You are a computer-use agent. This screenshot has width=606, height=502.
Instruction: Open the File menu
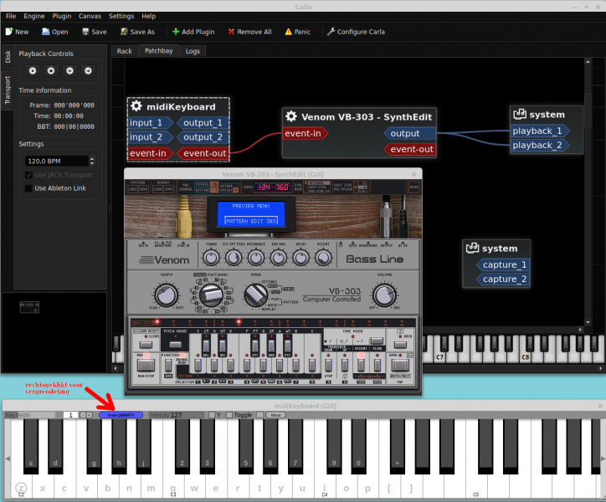click(x=11, y=16)
